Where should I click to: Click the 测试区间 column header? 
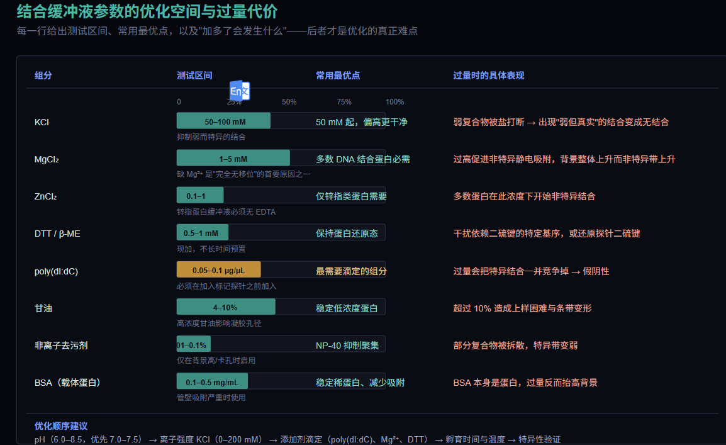[x=194, y=76]
